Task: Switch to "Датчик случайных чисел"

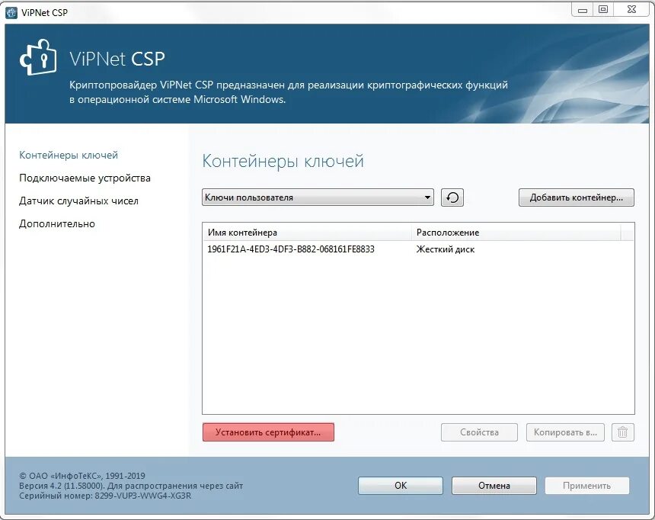Action: click(x=78, y=201)
